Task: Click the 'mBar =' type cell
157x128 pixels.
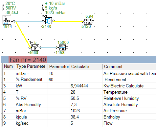Action: coord(23,73)
